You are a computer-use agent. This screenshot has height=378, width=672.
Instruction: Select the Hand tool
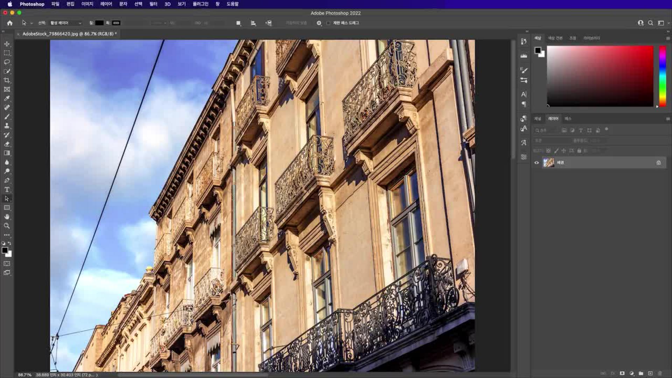(7, 217)
